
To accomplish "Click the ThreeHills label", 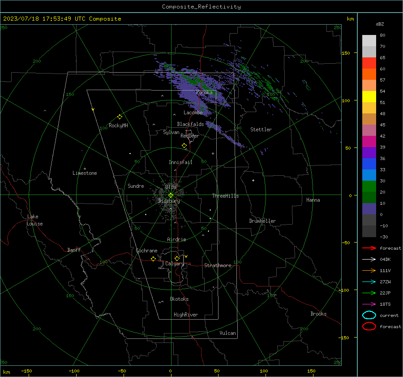I will tap(225, 196).
